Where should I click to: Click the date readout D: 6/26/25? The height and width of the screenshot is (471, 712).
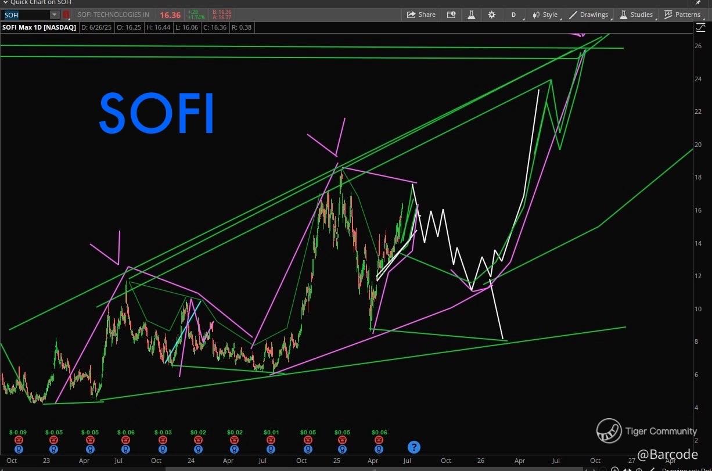[96, 27]
